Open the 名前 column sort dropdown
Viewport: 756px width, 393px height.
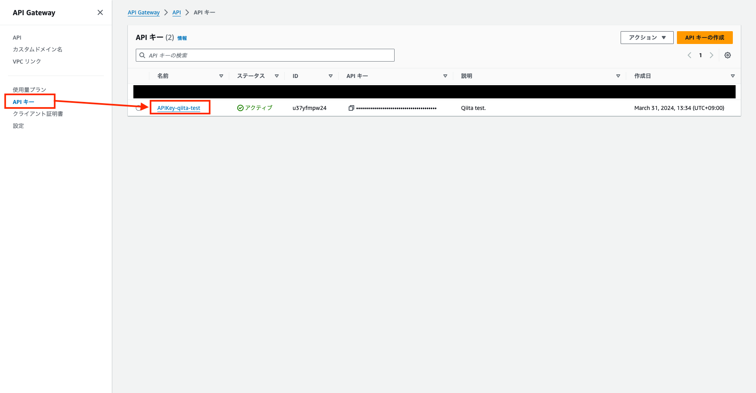[221, 76]
